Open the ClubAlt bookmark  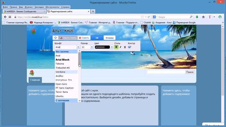point(145,23)
